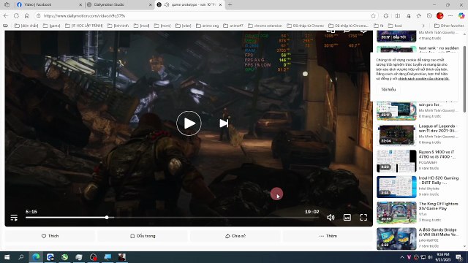The height and width of the screenshot is (263, 468).
Task: Open the food bookmarks folder
Action: tap(395, 26)
